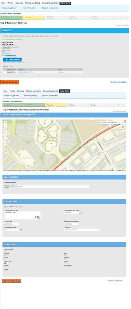Uncheck the Fiber Optic checkbox
Viewport: 131px width, 309px height.
pyautogui.click(x=5, y=263)
